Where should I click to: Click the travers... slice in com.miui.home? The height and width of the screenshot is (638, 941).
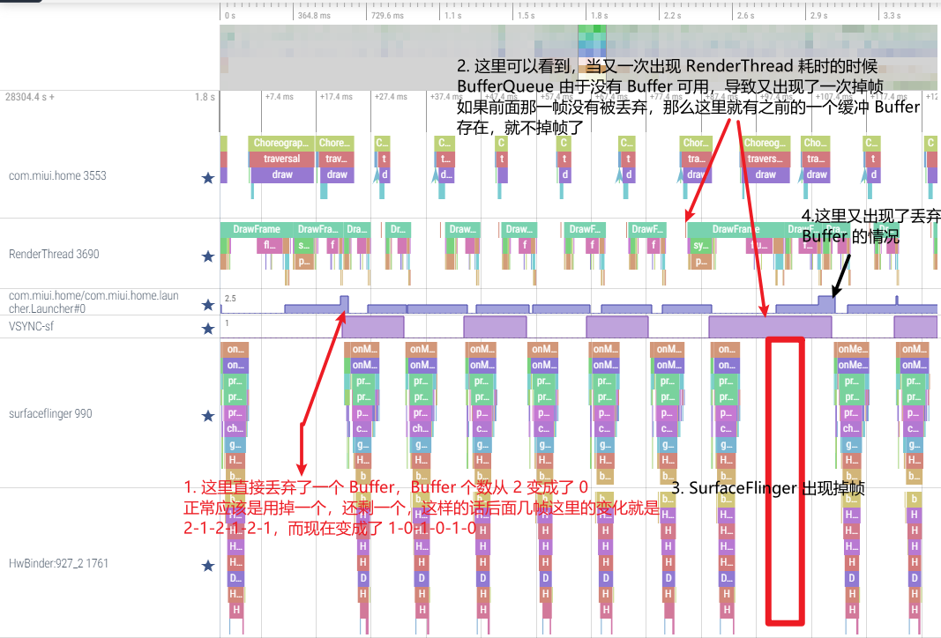[x=764, y=159]
